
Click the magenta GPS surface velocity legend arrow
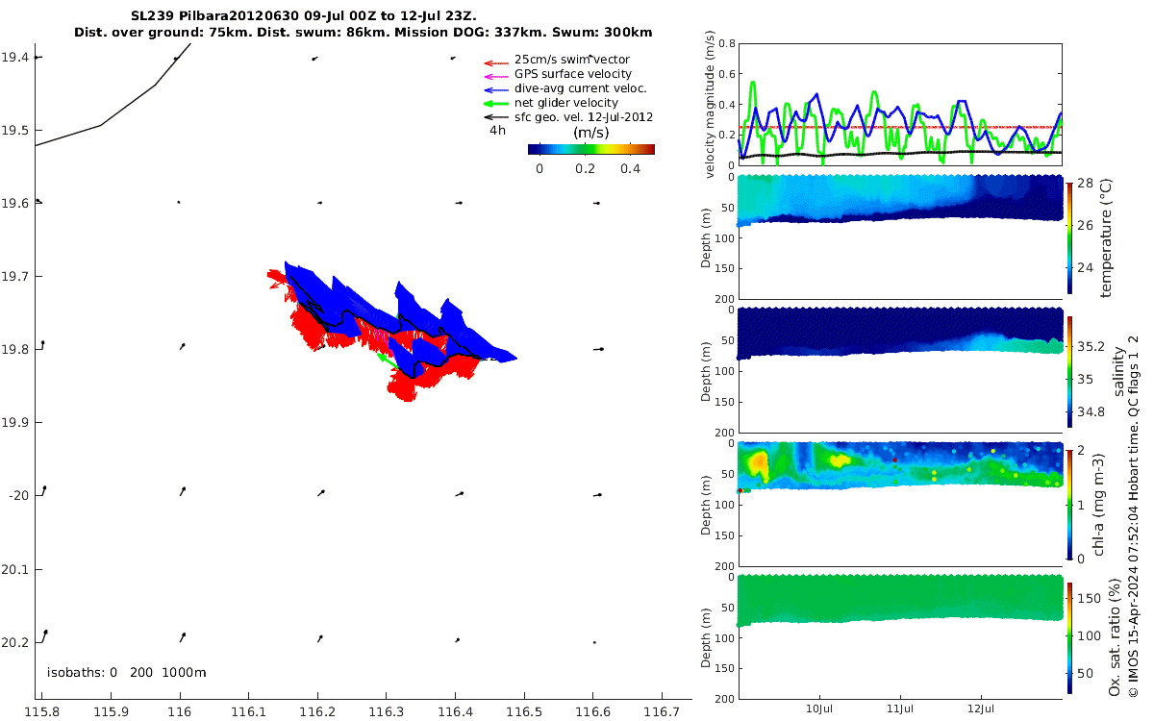point(496,75)
